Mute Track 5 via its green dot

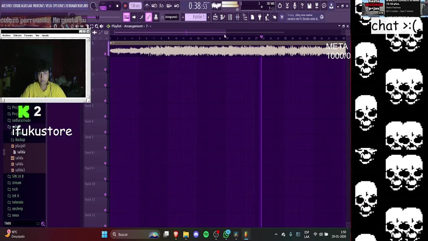(x=105, y=116)
